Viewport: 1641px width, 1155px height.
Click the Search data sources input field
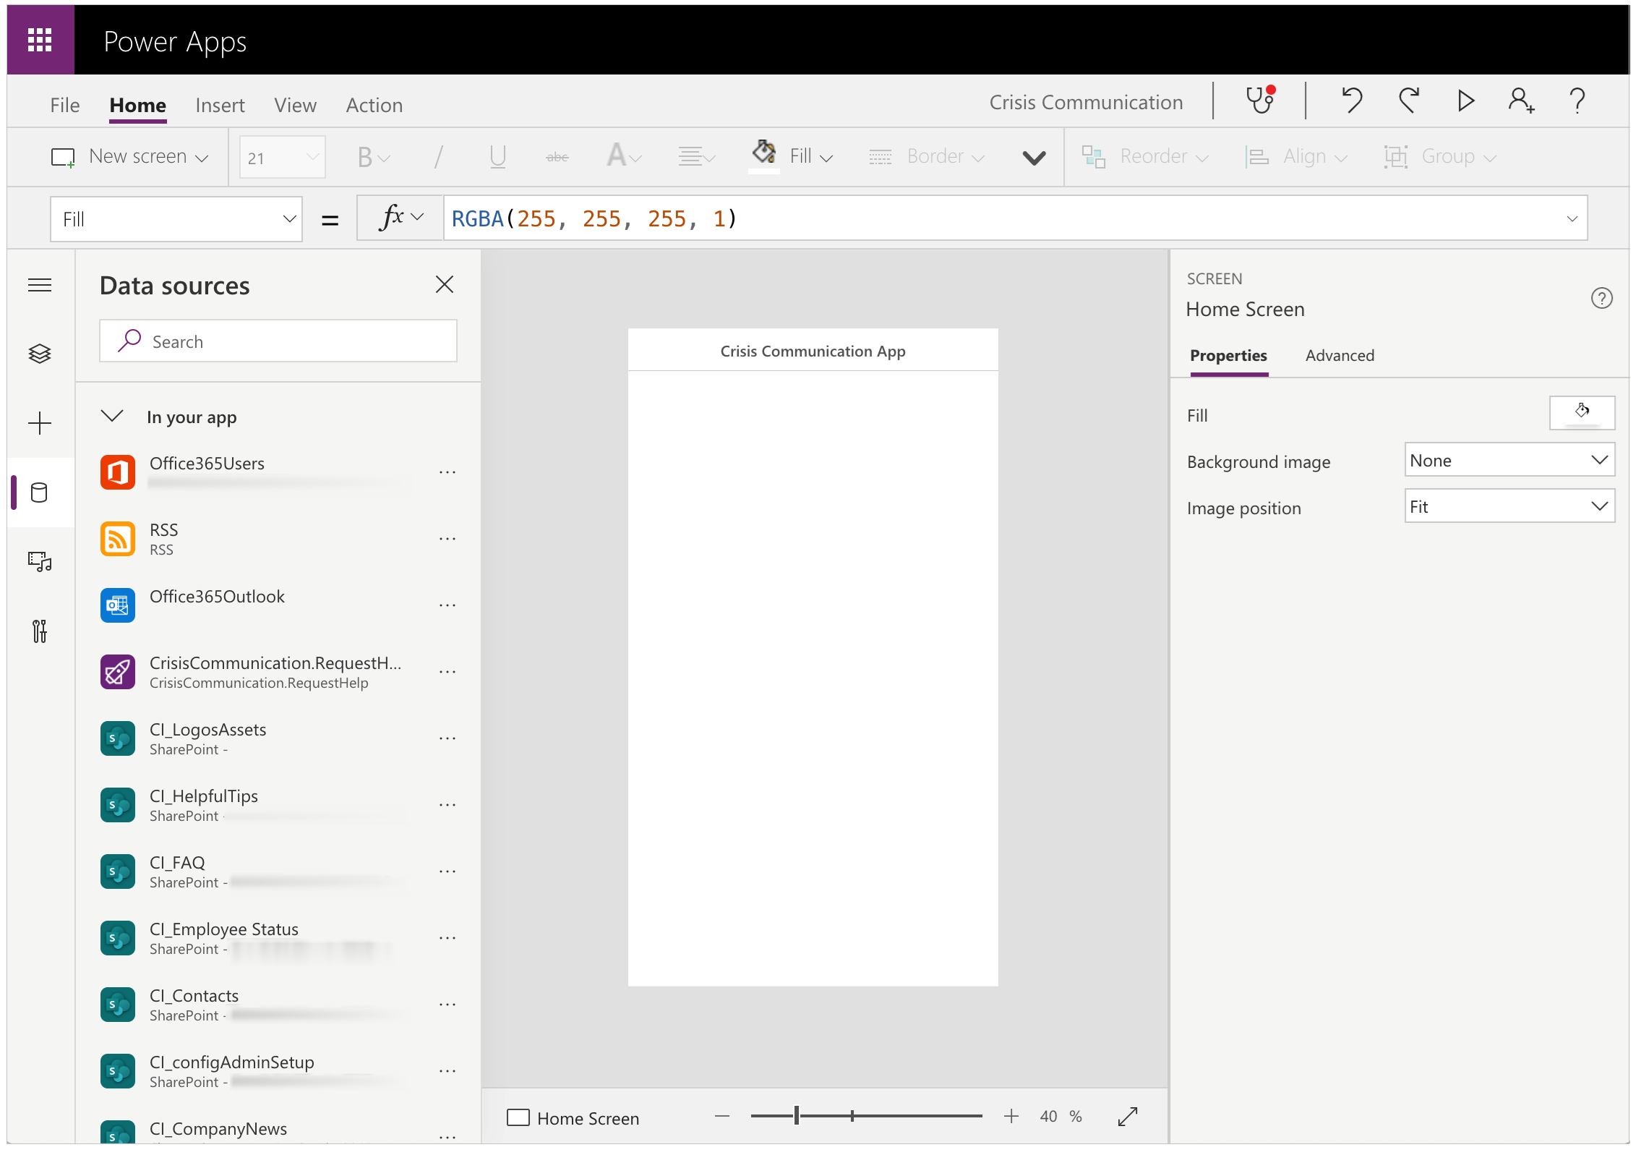280,341
